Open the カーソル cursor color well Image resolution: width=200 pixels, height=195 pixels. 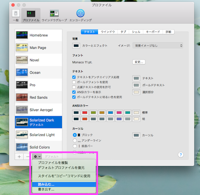136,135
